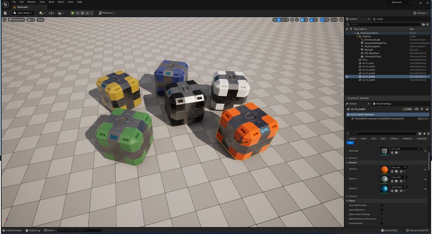This screenshot has width=432, height=234.
Task: Toggle world/local coordinate system icon
Action: click(x=292, y=20)
